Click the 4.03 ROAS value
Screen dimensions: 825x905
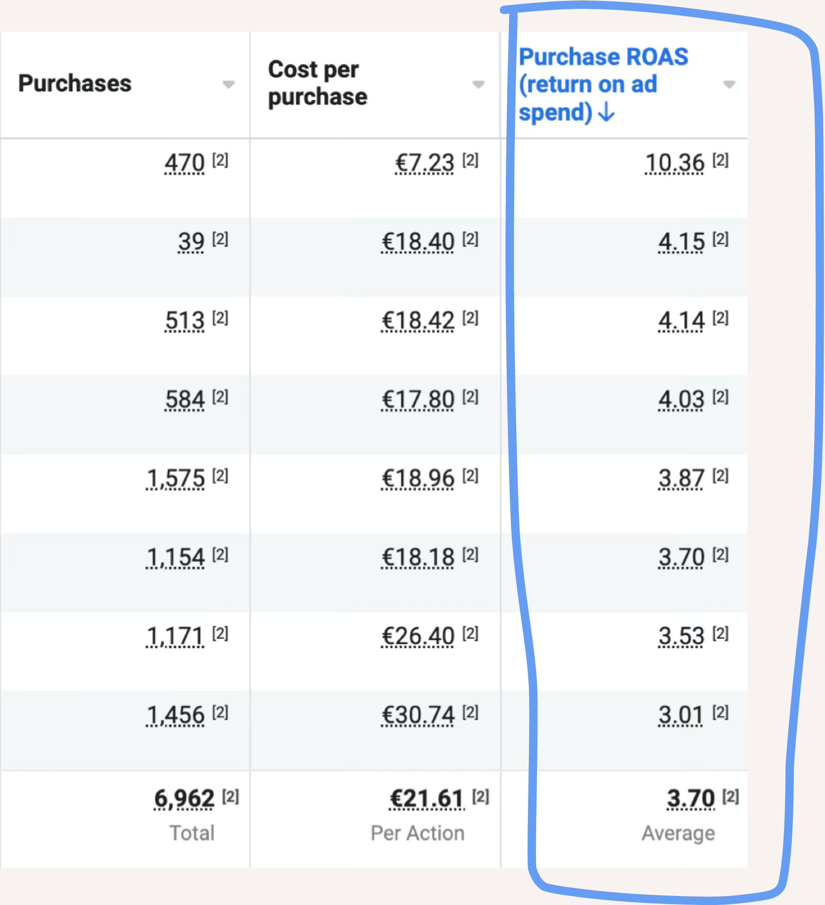point(681,399)
